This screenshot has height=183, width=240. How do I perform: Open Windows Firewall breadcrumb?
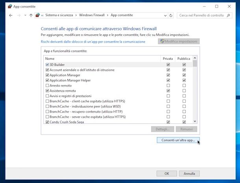coord(92,15)
